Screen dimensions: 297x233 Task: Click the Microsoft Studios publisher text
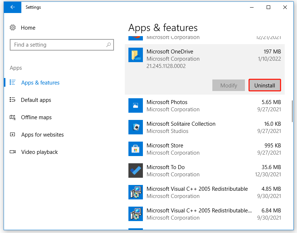pyautogui.click(x=167, y=131)
